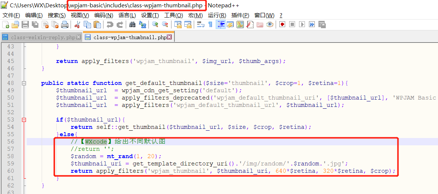Viewport: 438px width, 194px height.
Task: Click line number 45 in margin
Action: point(10,61)
